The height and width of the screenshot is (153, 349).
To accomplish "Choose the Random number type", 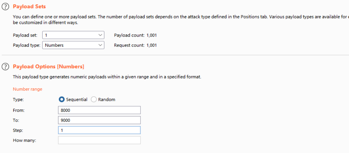I will [94, 99].
